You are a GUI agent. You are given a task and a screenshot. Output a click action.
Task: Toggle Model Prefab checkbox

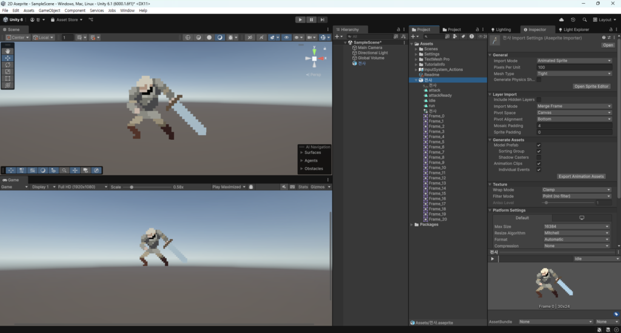point(539,145)
